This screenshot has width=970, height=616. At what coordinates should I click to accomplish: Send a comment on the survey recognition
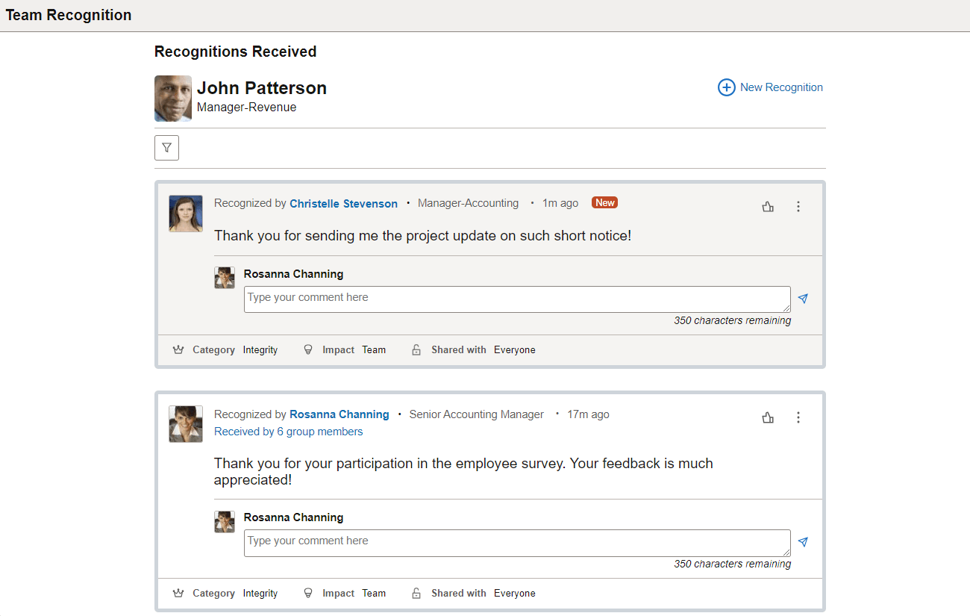803,541
